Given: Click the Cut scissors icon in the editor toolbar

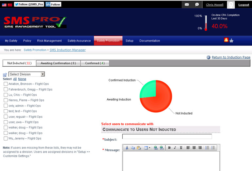Looking at the screenshot, I should coord(127,148).
